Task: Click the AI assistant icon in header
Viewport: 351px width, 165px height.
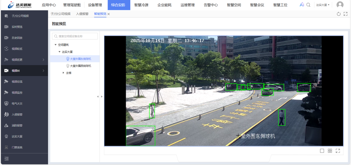Action: pyautogui.click(x=302, y=5)
